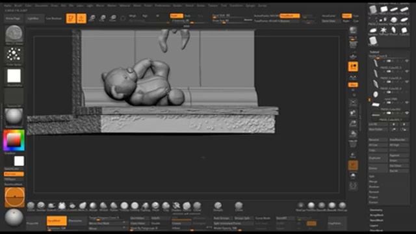
Task: Click the Frame icon on right shelf
Action: pos(353,103)
